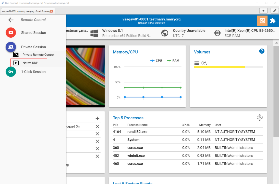Viewport: 279px width, 184px height.
Task: Click the Volumes card title
Action: click(202, 52)
